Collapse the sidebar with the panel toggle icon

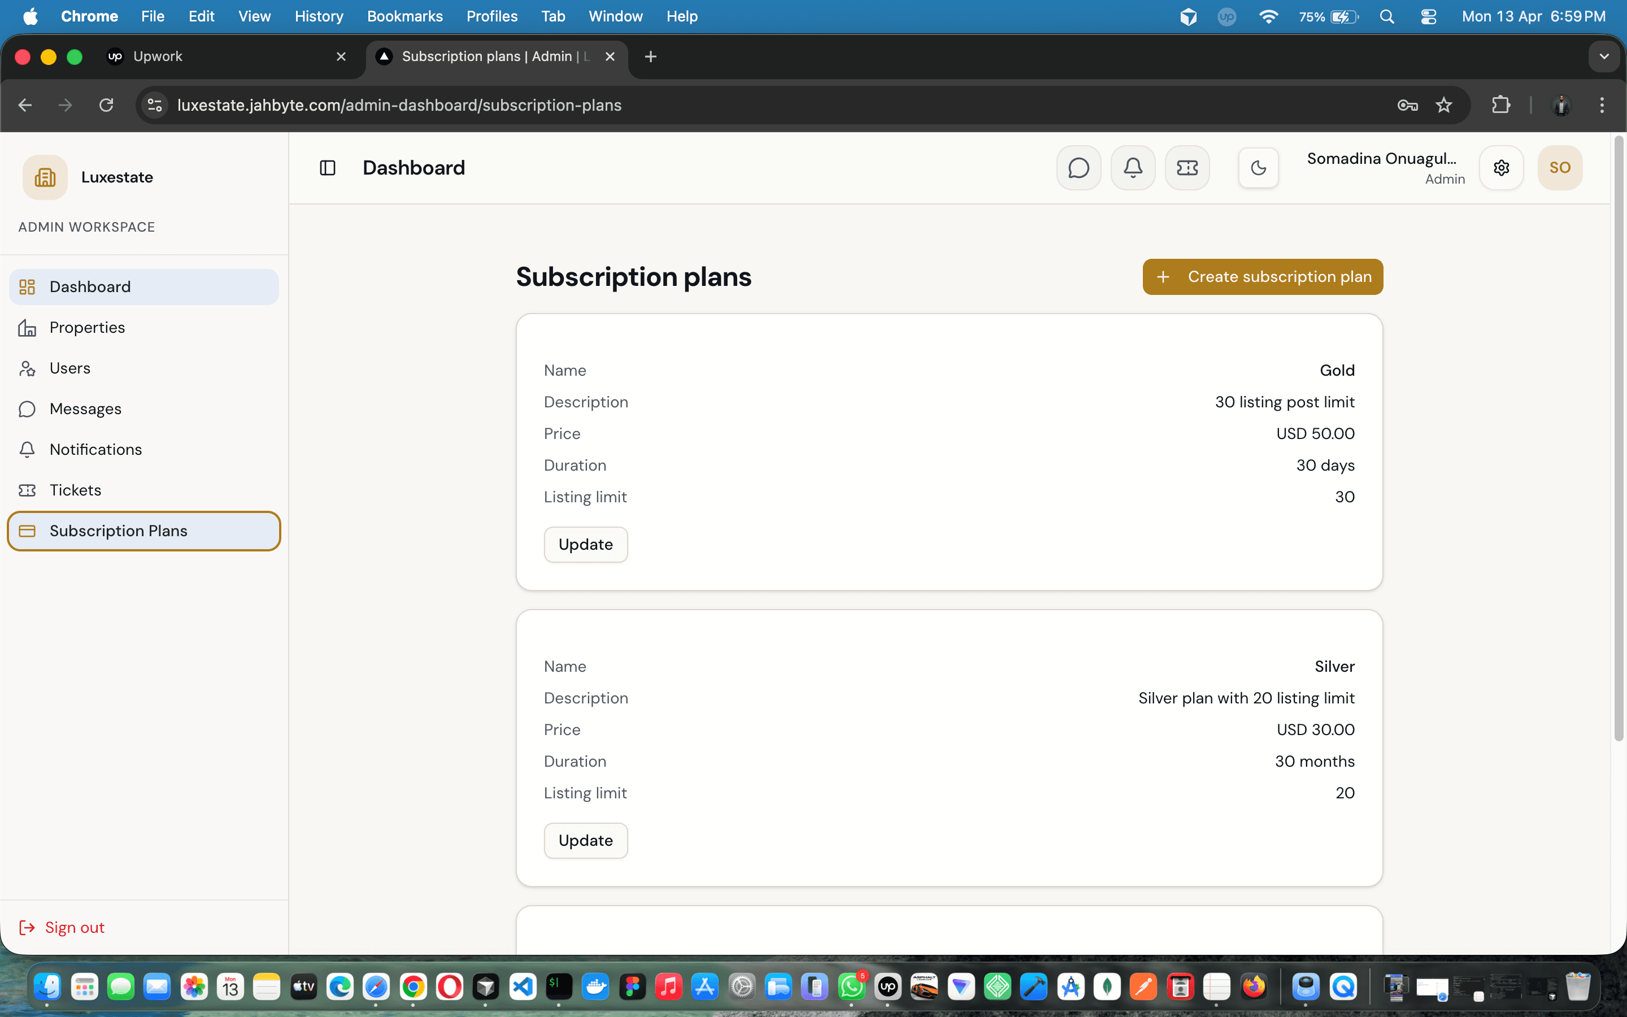328,167
